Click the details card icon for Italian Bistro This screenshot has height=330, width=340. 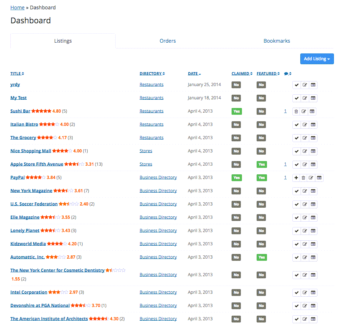pyautogui.click(x=313, y=124)
